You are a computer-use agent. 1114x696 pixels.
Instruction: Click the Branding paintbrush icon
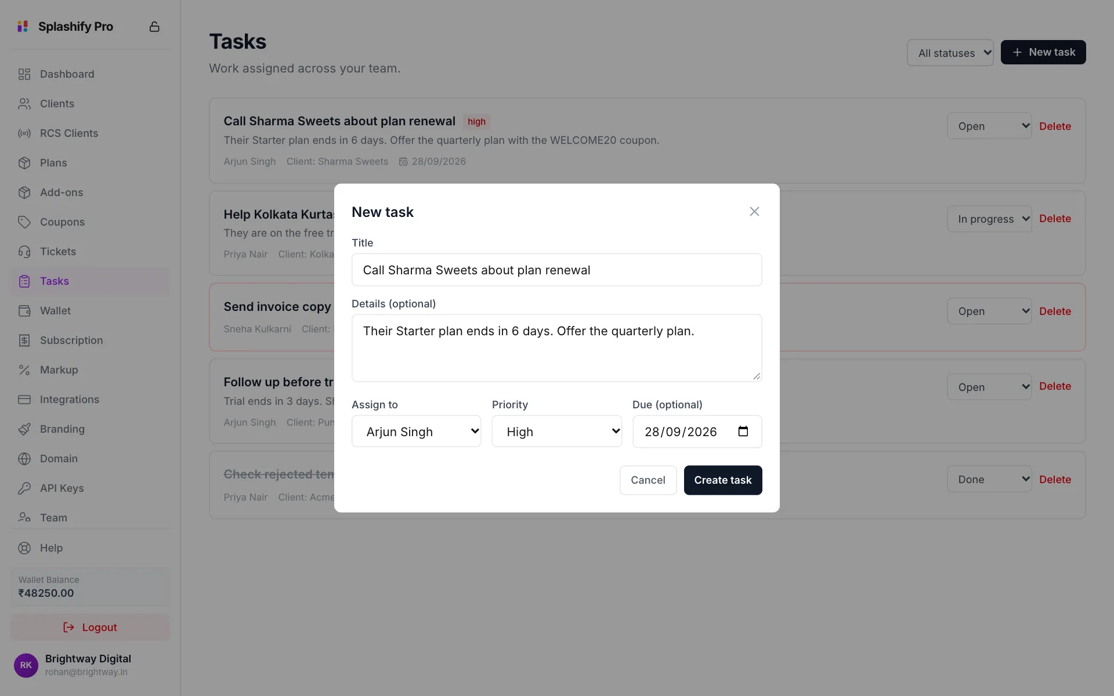pyautogui.click(x=24, y=429)
